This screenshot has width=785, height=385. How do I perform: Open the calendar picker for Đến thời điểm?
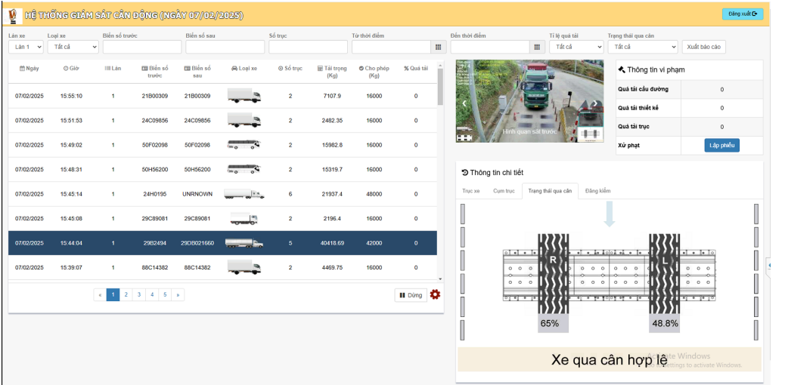point(536,47)
